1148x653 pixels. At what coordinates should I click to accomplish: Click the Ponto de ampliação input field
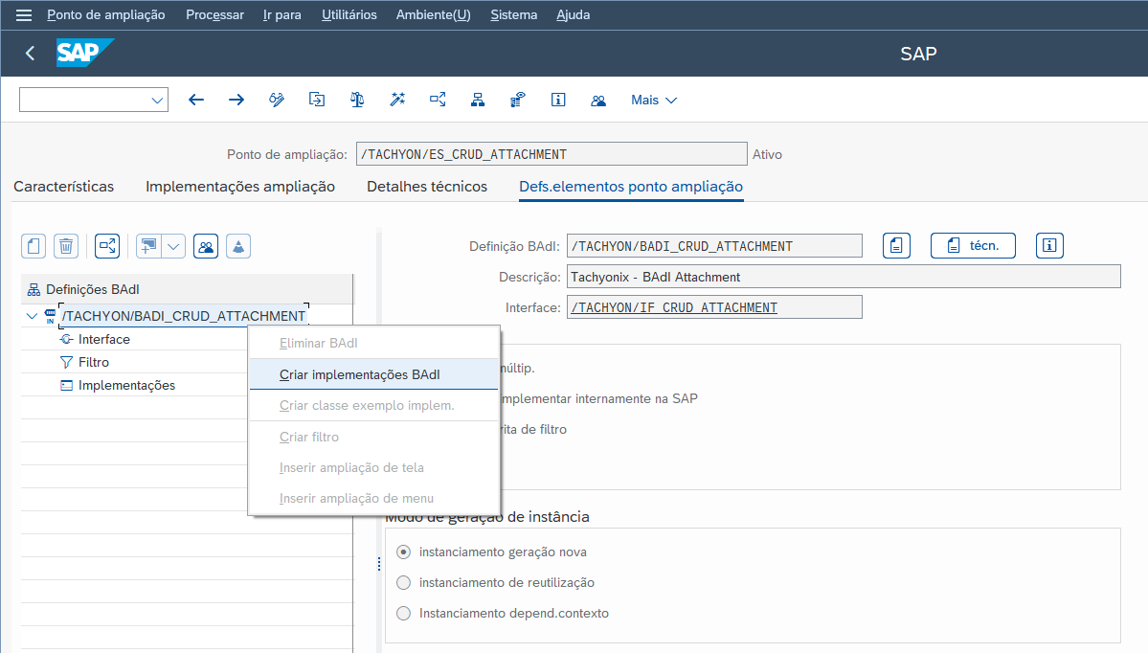[551, 154]
